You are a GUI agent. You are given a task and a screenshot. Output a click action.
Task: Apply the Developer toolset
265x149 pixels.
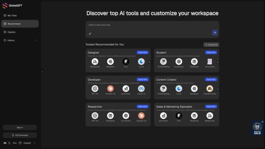(142, 79)
